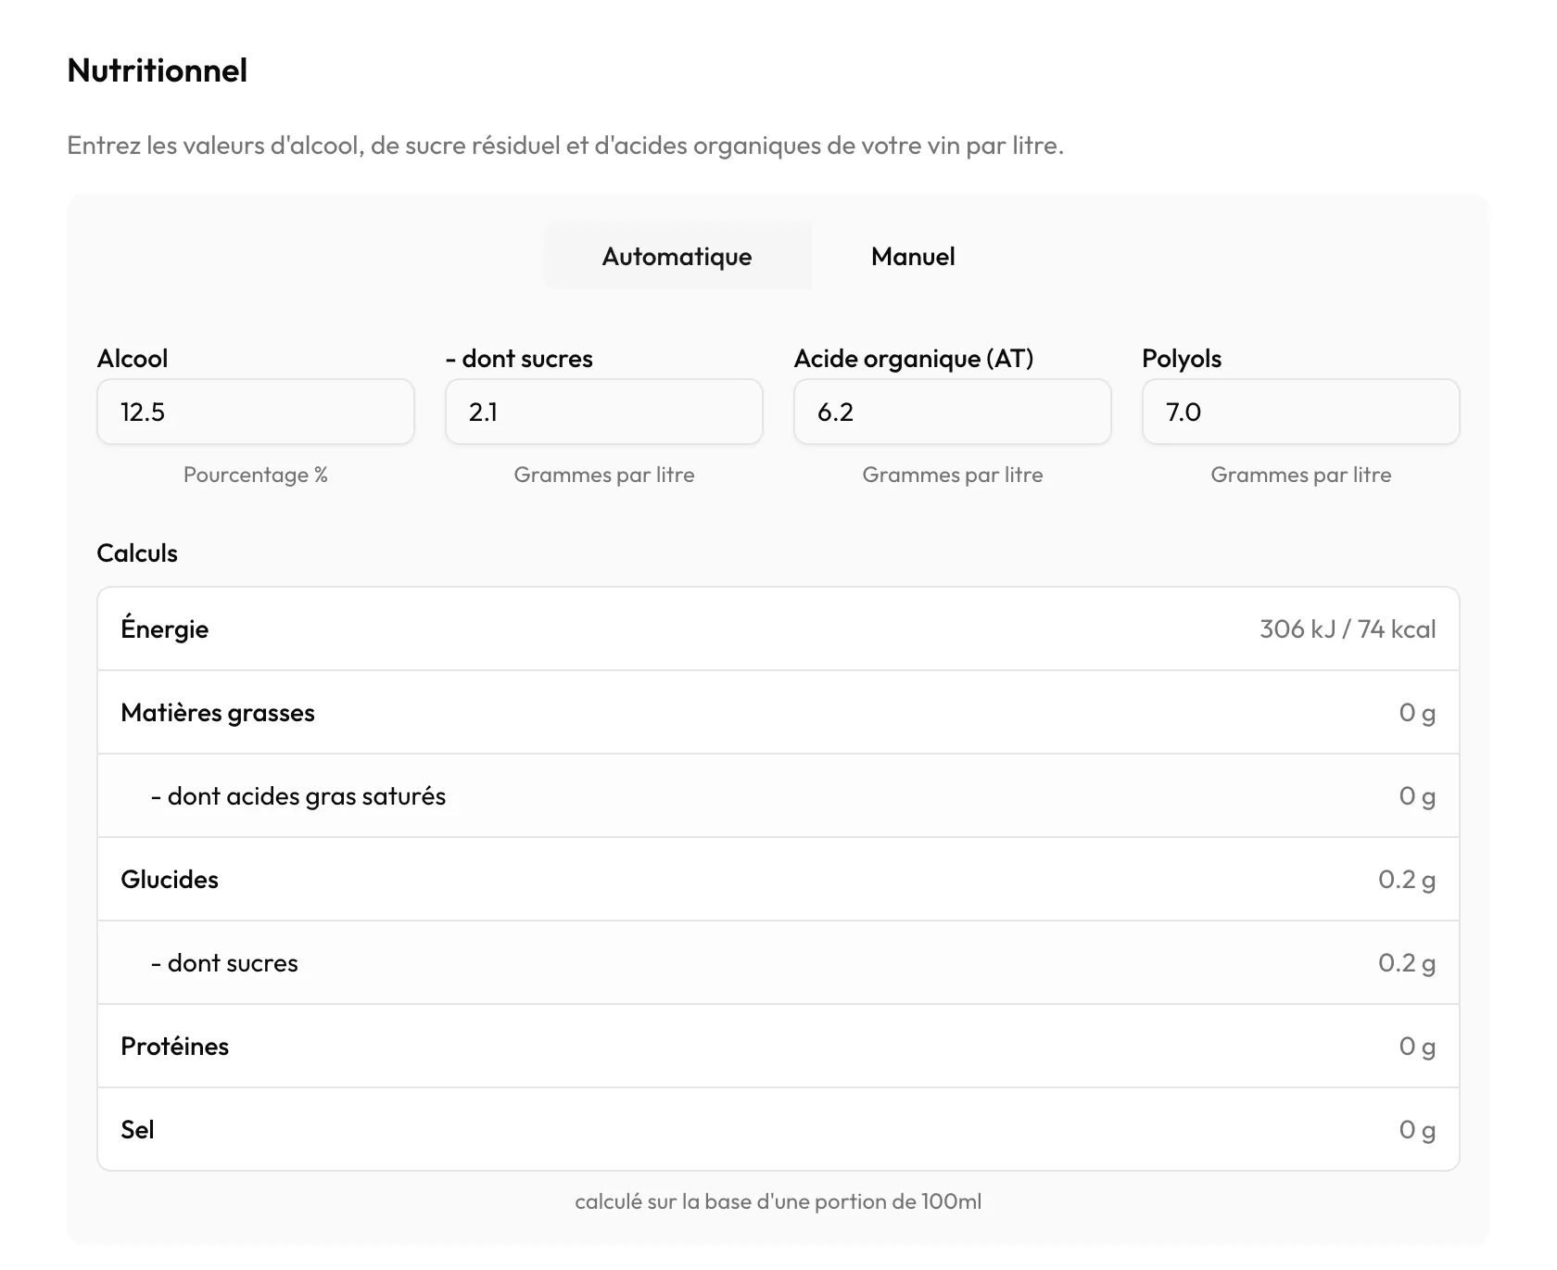Click the Sel 0 g value
This screenshot has height=1270, width=1557.
(x=1417, y=1129)
